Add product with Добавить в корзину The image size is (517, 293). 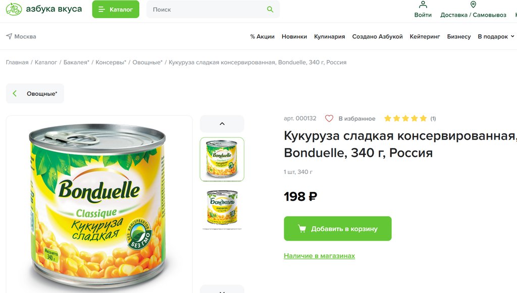click(338, 228)
